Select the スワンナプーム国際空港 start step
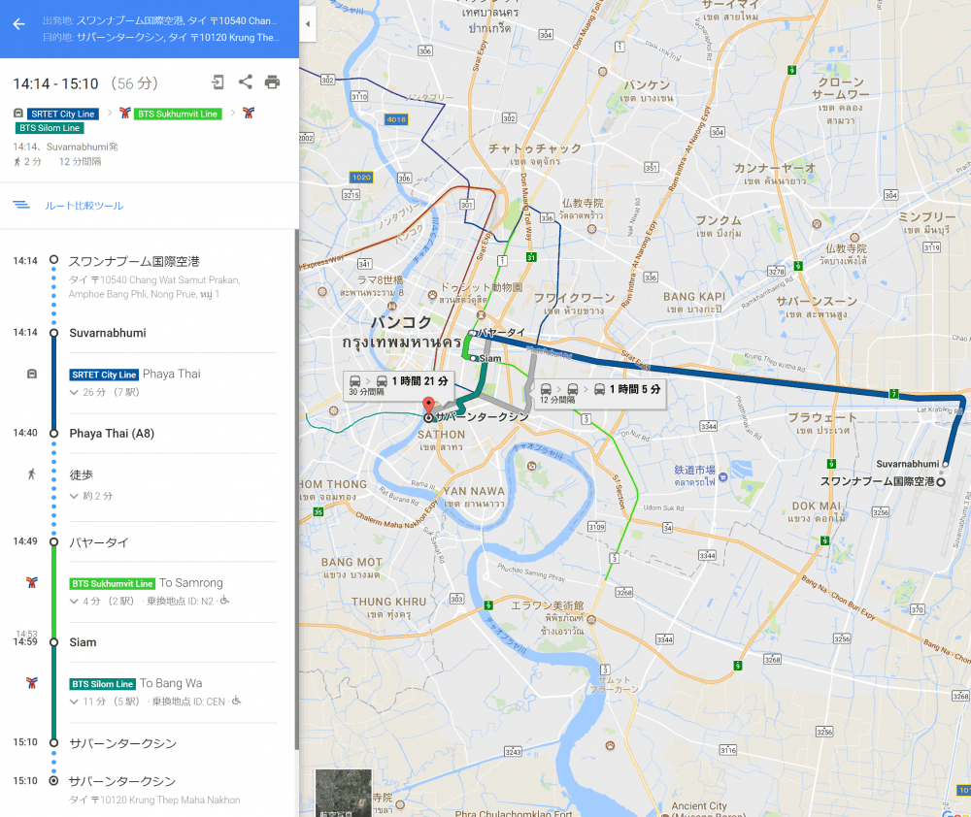The height and width of the screenshot is (817, 971). (134, 261)
